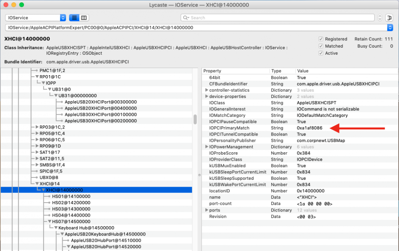
Task: Select the kUSBSleepPortCurrentLimit row
Action: pos(300,172)
